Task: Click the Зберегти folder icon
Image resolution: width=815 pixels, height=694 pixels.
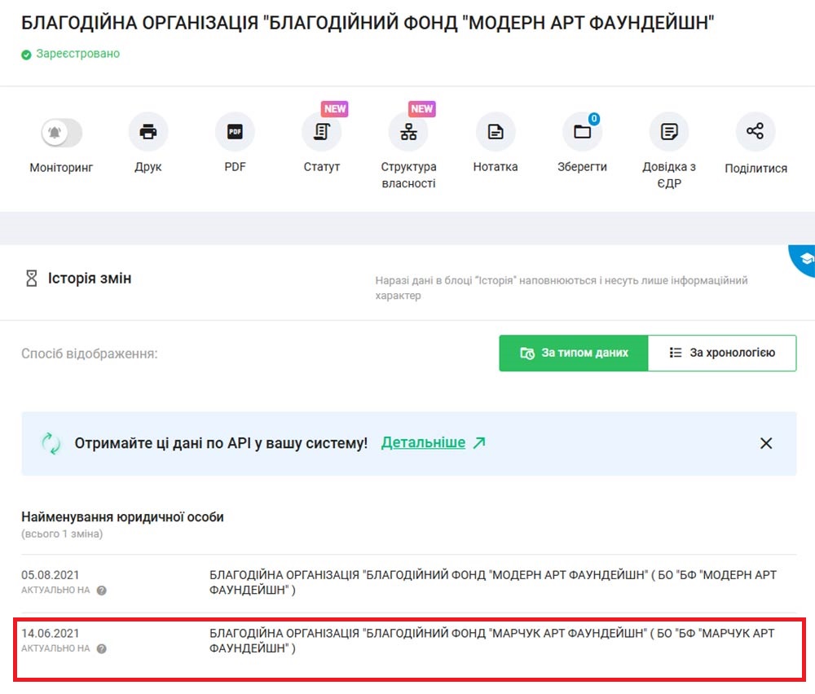Action: tap(582, 132)
